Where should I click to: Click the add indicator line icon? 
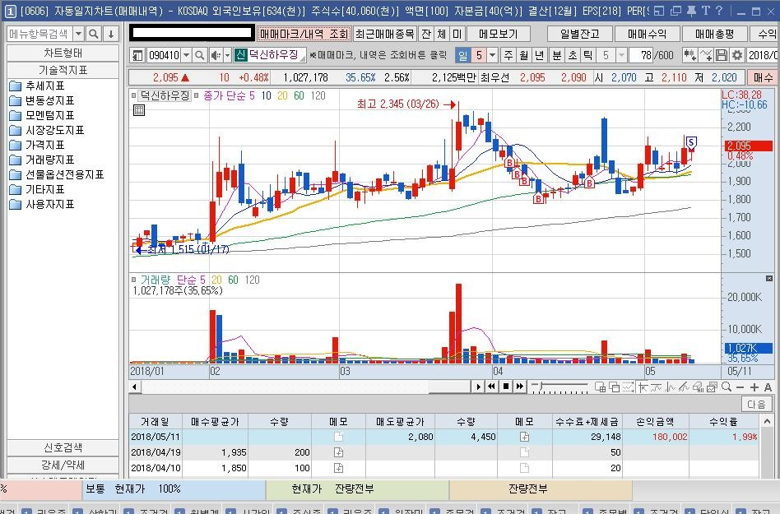pos(706,55)
